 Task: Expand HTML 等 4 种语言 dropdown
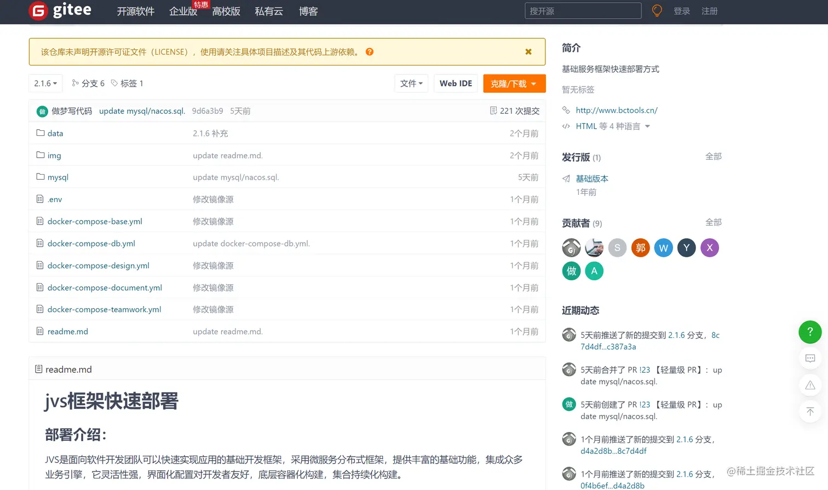(613, 126)
